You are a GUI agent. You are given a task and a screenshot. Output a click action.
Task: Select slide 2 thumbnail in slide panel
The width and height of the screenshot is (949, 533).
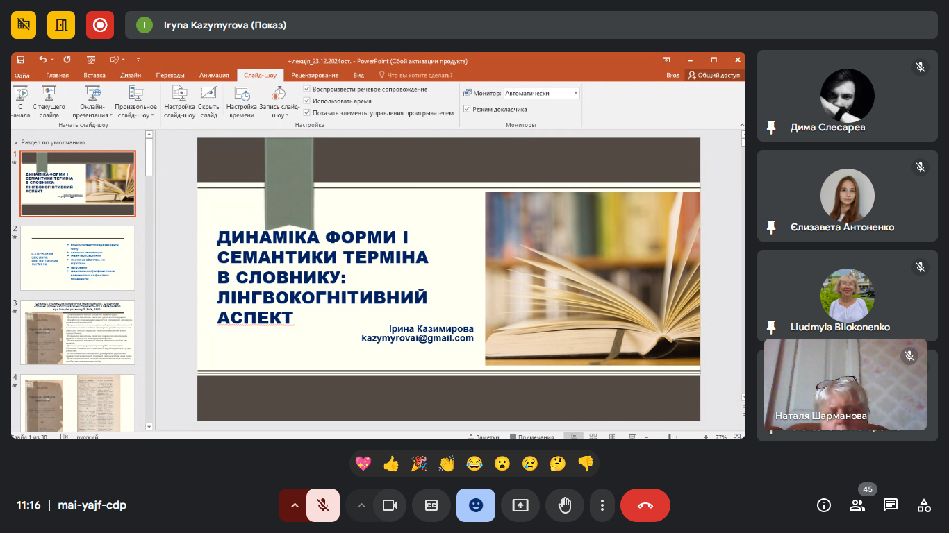click(77, 257)
